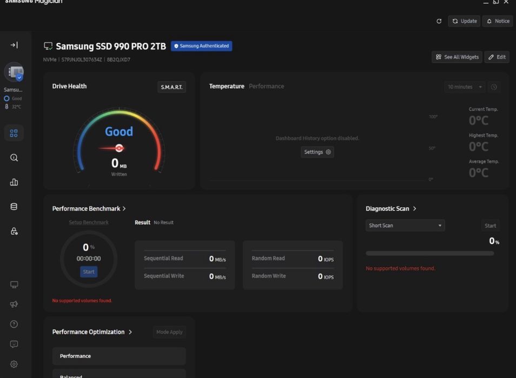Screen dimensions: 516x378
Task: Click the benchmark timer 00:00:00
Action: click(89, 258)
